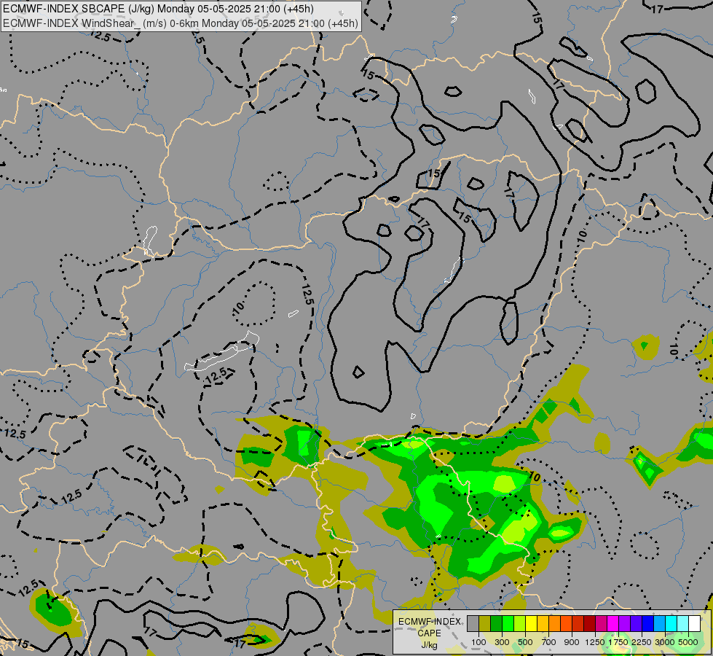Click the 'J/kg' unit label in legend
Image resolution: width=713 pixels, height=656 pixels.
(429, 646)
